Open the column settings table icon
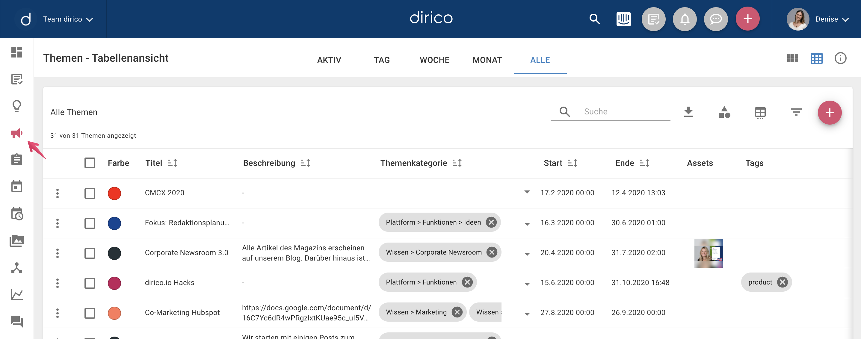 pyautogui.click(x=760, y=113)
